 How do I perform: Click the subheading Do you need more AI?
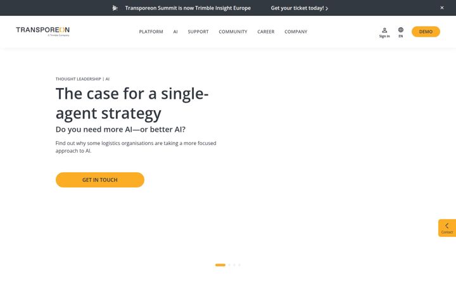pyautogui.click(x=120, y=129)
